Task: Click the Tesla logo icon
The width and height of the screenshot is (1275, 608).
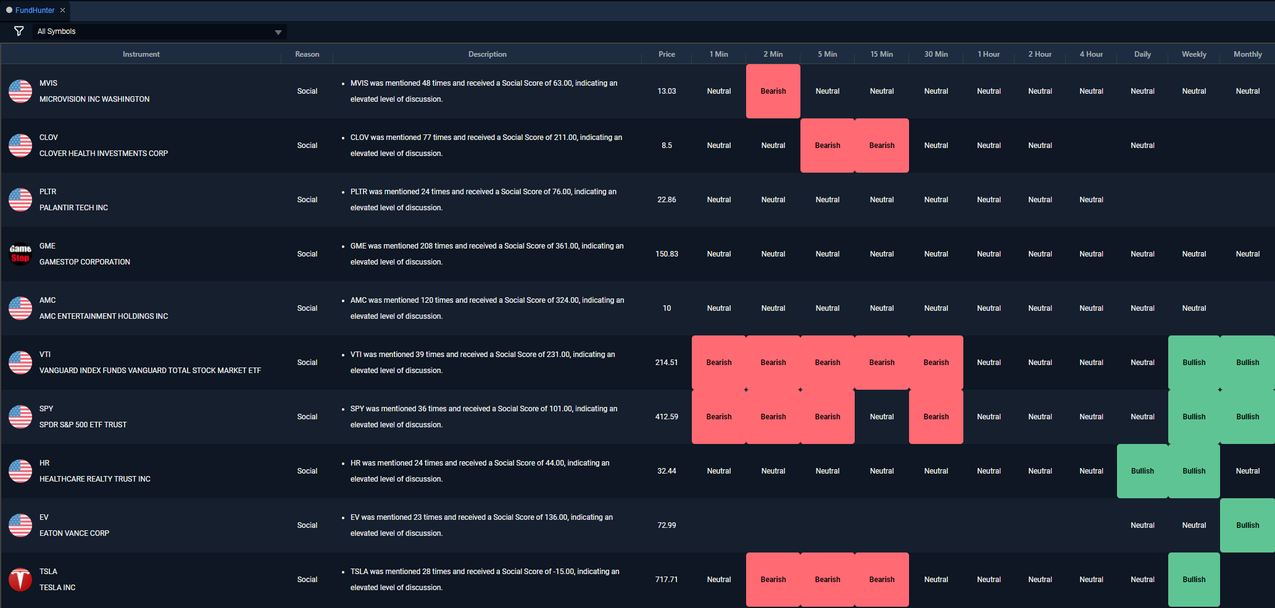Action: pyautogui.click(x=20, y=580)
